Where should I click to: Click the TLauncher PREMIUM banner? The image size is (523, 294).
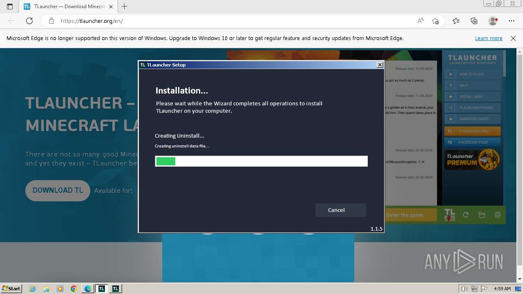click(x=472, y=160)
